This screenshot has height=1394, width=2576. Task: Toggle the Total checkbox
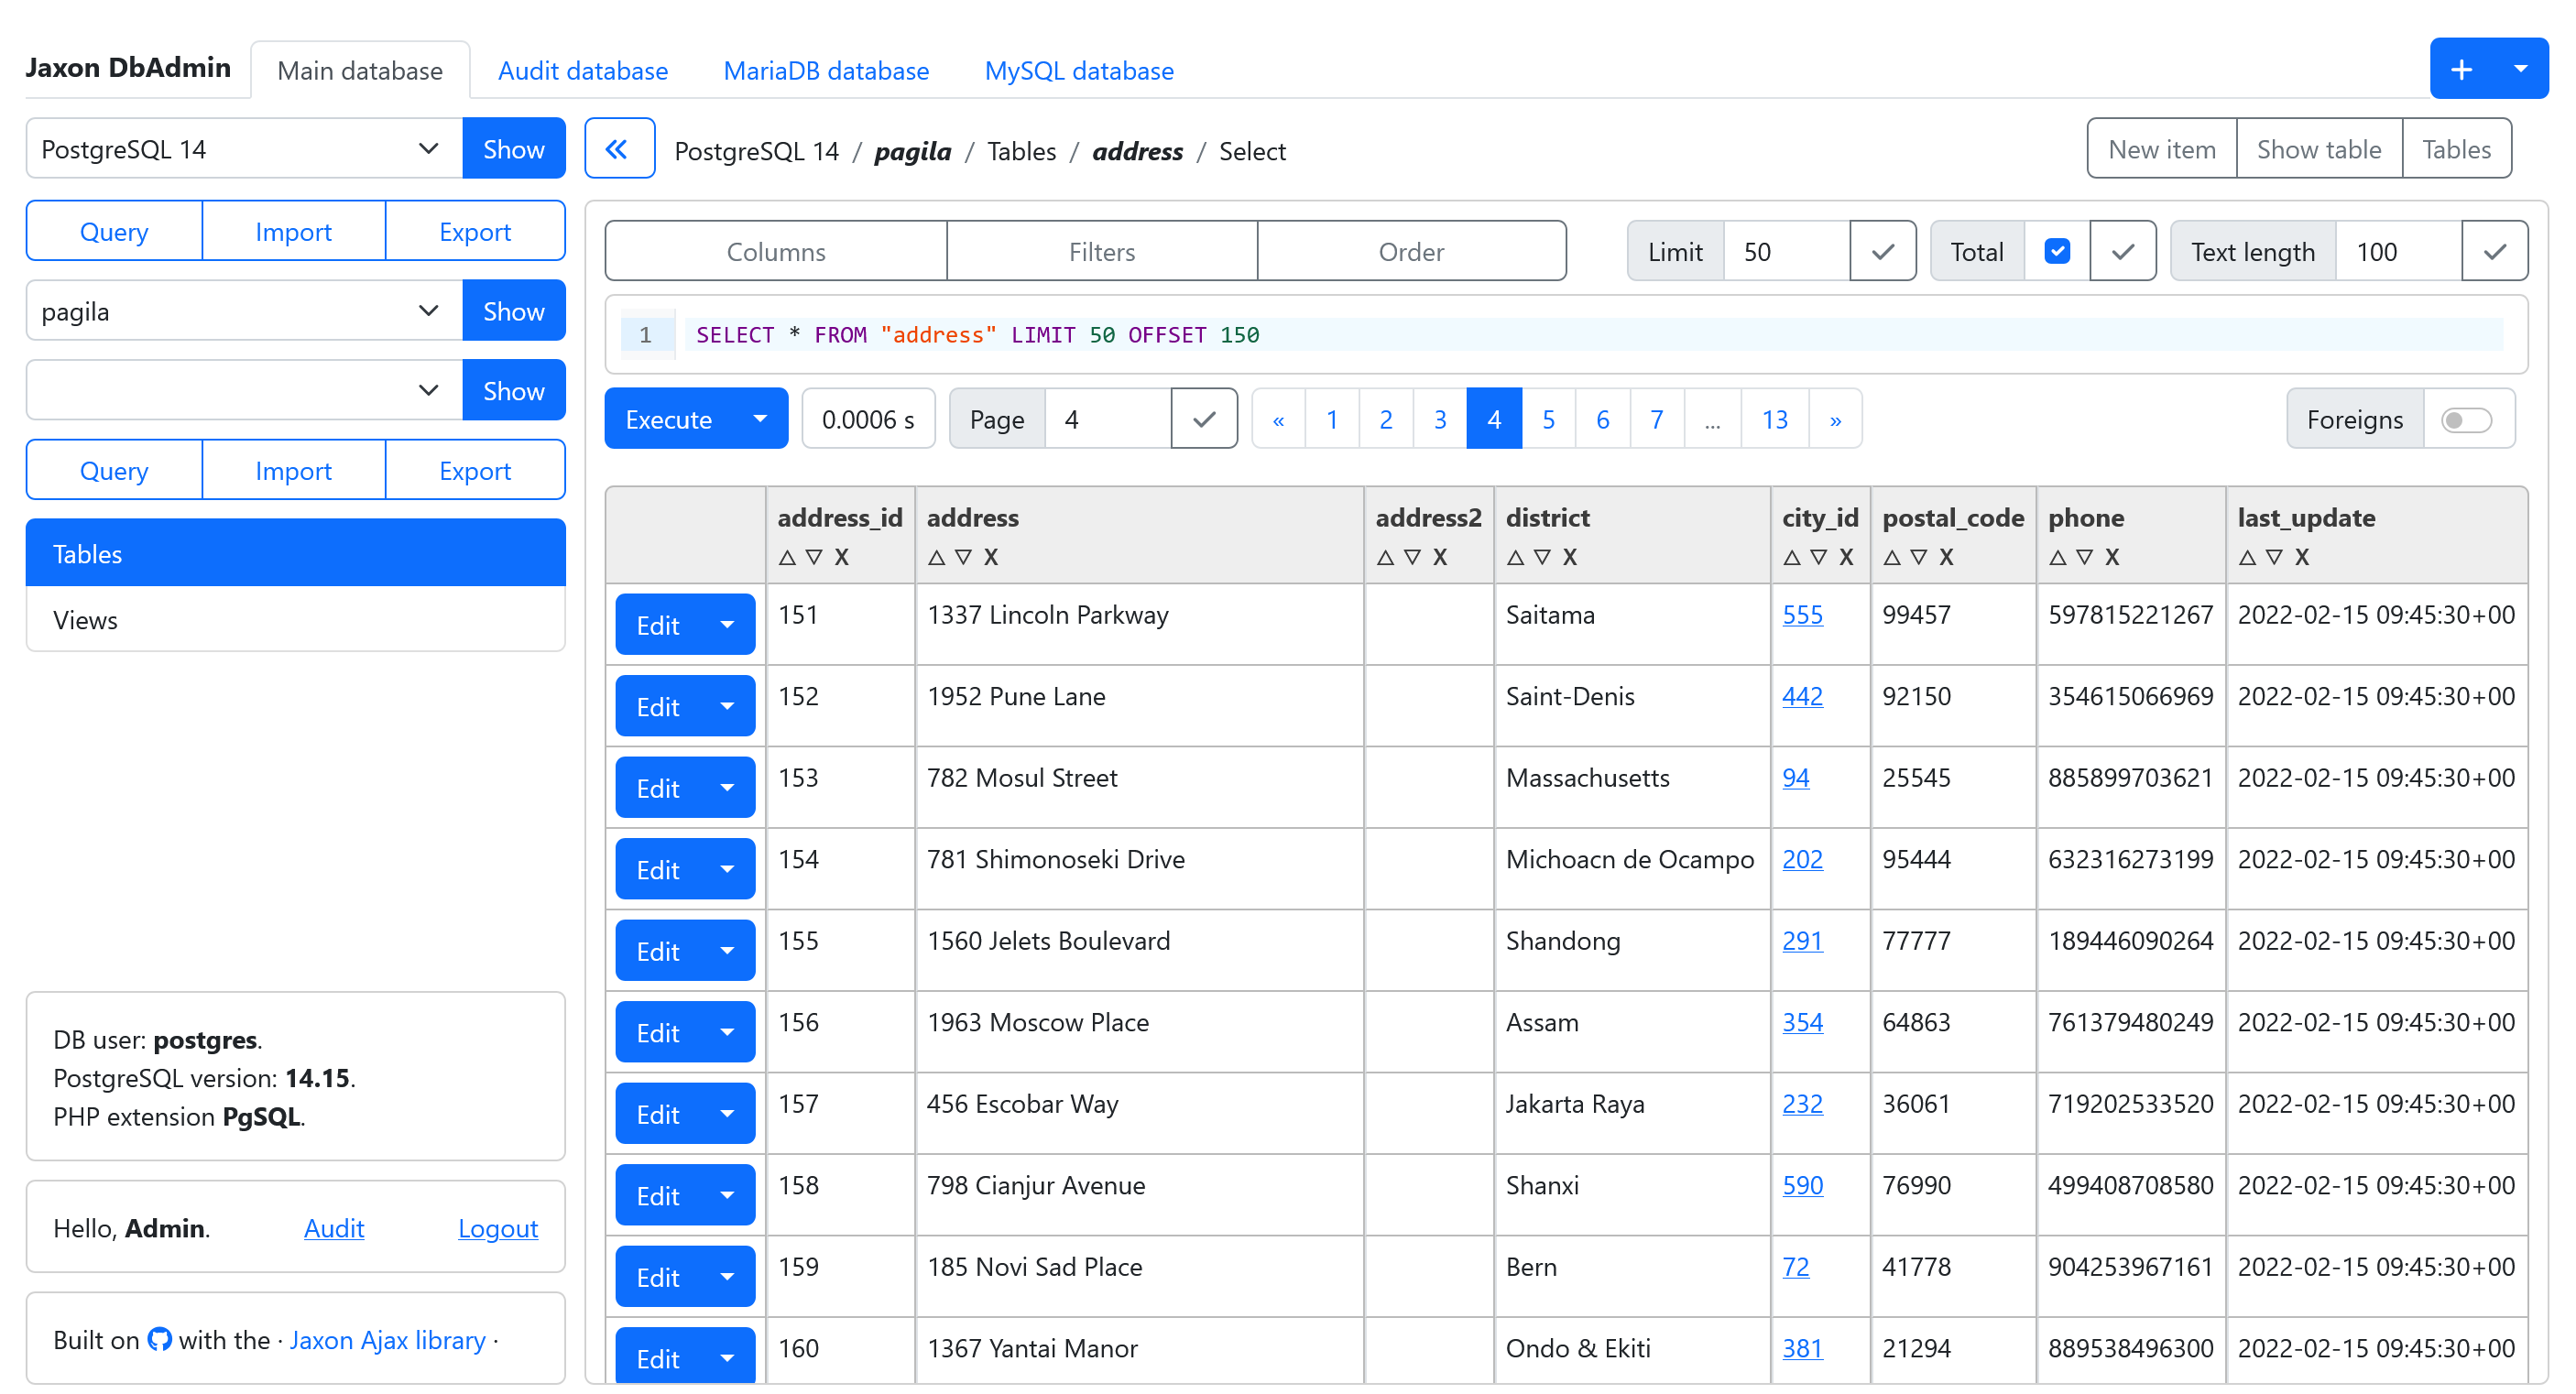(x=2057, y=251)
